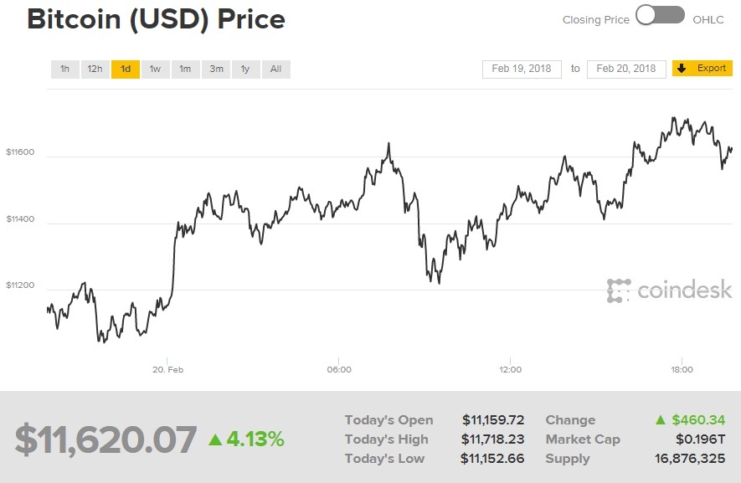The height and width of the screenshot is (483, 741).
Task: Click the Export download arrow icon
Action: click(681, 69)
